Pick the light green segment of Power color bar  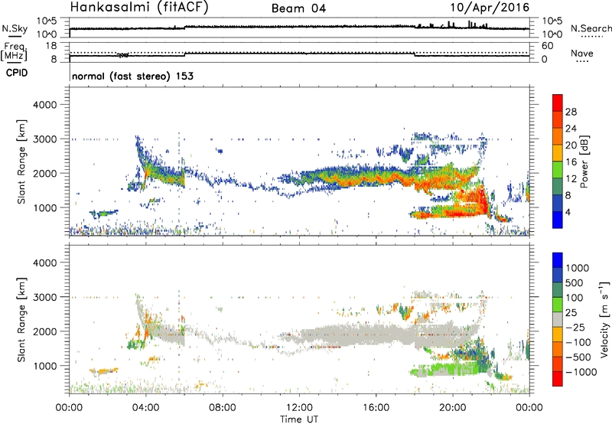tap(558, 169)
